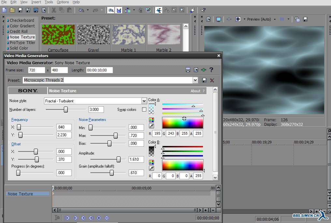331x223 pixels.
Task: Jump to the first keyframe
Action: [x=67, y=218]
